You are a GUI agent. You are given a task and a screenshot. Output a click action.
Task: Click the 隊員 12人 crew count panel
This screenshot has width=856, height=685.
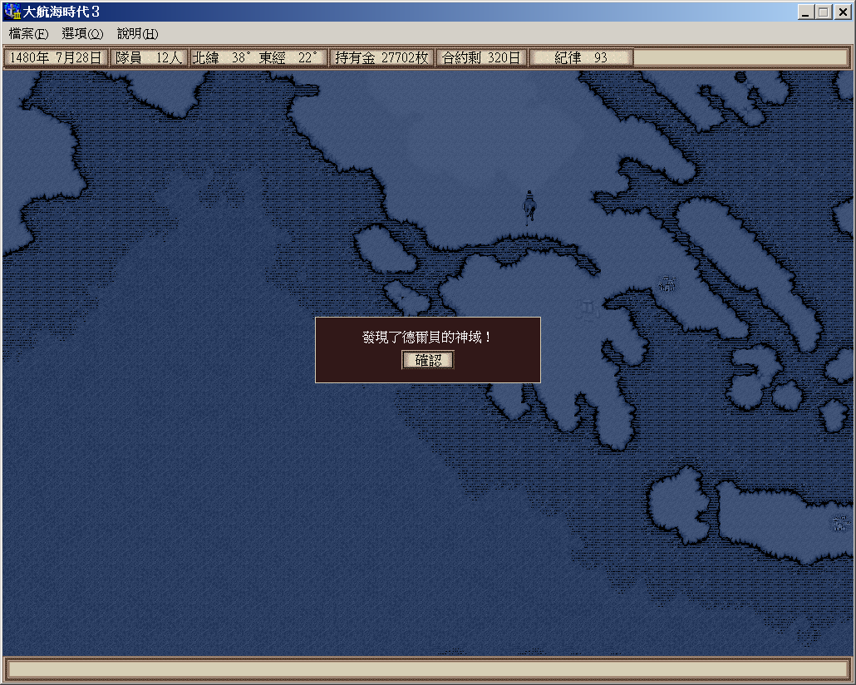(149, 58)
